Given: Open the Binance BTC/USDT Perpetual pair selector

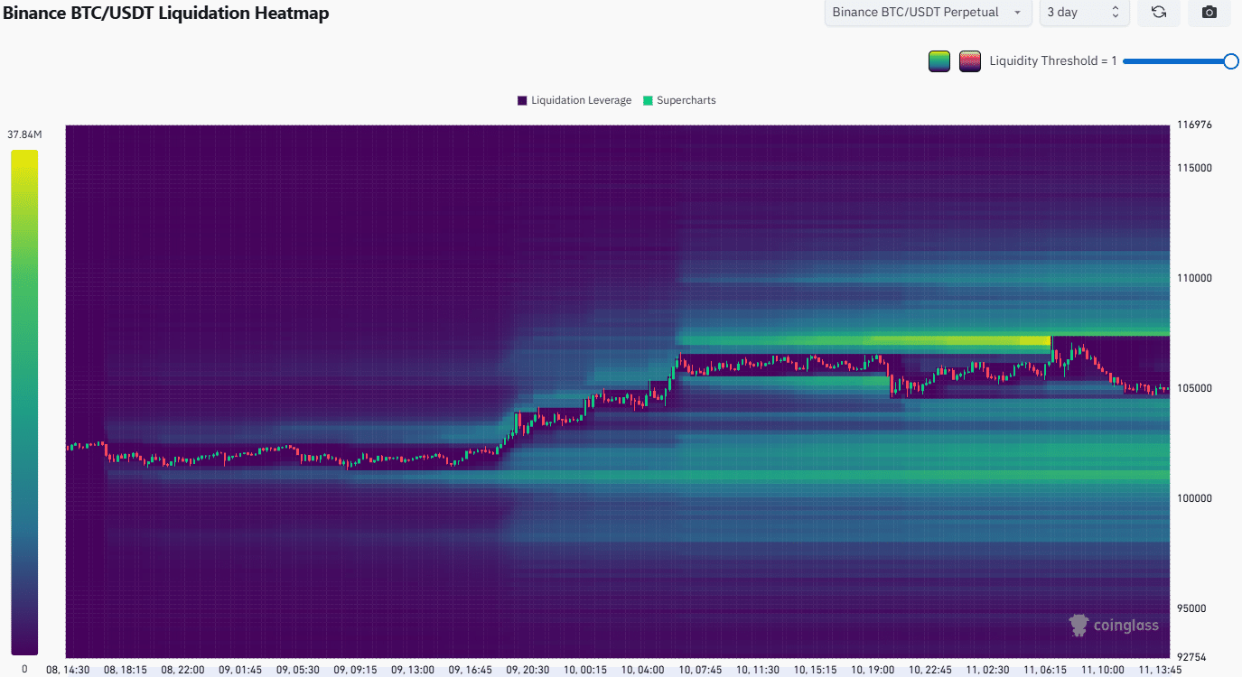Looking at the screenshot, I should point(927,13).
